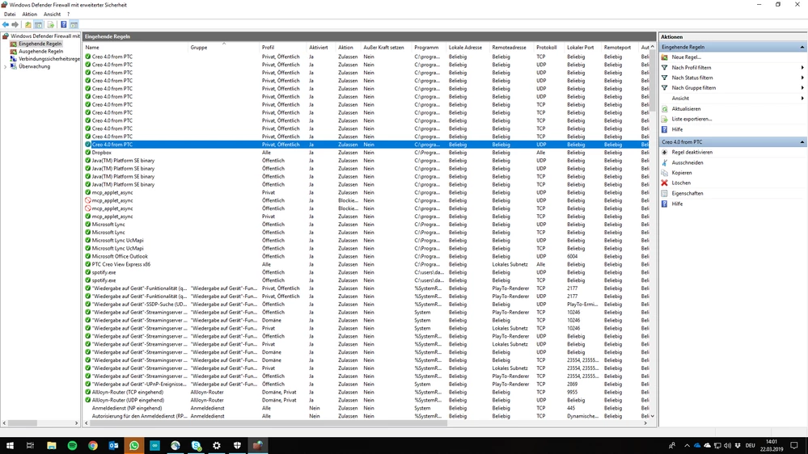Viewport: 808px width, 454px height.
Task: Open the Aktion menu
Action: click(29, 15)
